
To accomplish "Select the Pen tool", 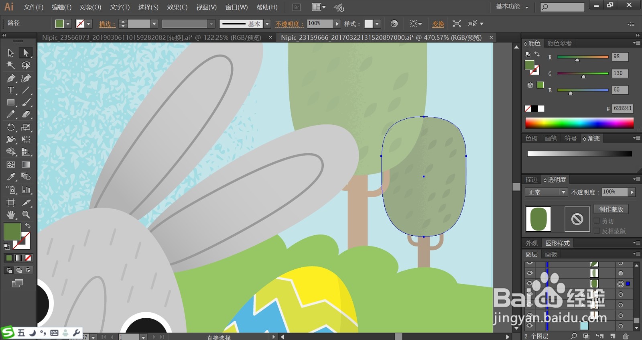I will pyautogui.click(x=11, y=78).
